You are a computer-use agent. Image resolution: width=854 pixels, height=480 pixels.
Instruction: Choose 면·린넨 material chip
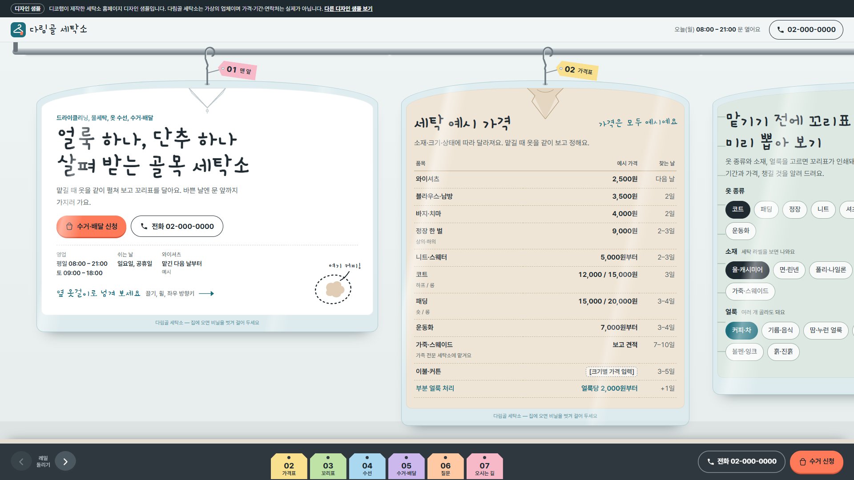(789, 270)
